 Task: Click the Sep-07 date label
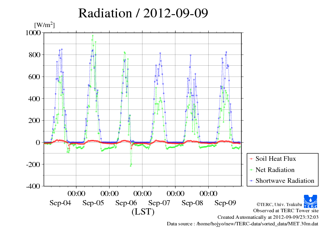pyautogui.click(x=159, y=203)
